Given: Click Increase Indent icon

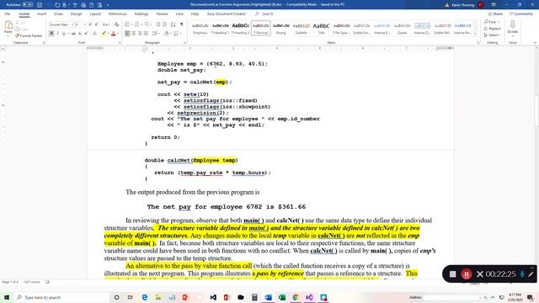Looking at the screenshot, I should 164,24.
